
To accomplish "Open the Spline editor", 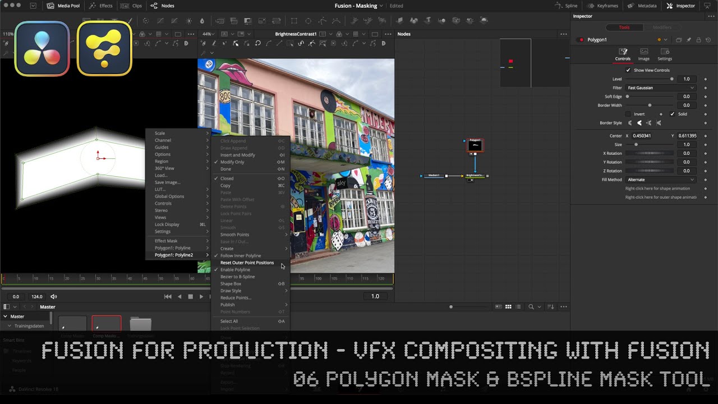I will click(x=566, y=6).
